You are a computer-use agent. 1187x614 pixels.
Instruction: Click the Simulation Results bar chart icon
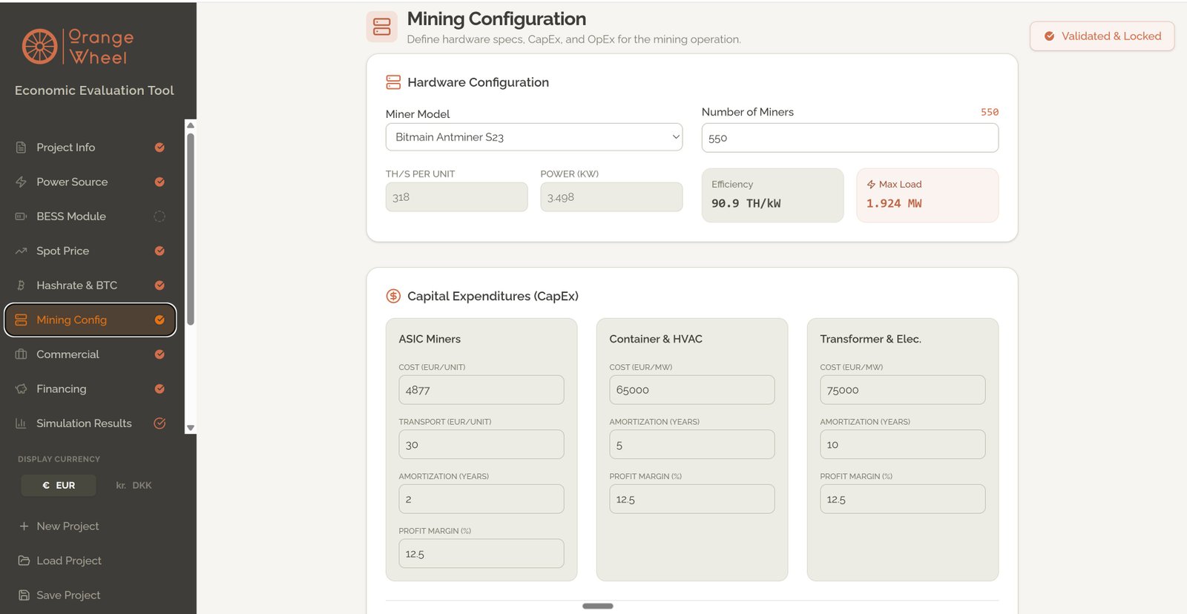[21, 423]
